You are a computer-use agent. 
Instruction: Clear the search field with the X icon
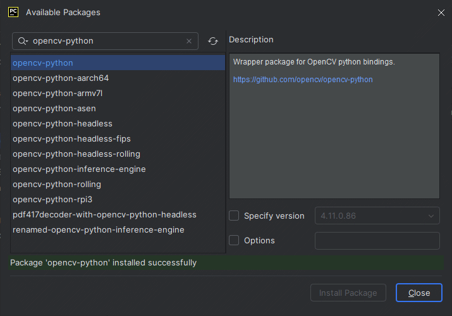coord(189,41)
